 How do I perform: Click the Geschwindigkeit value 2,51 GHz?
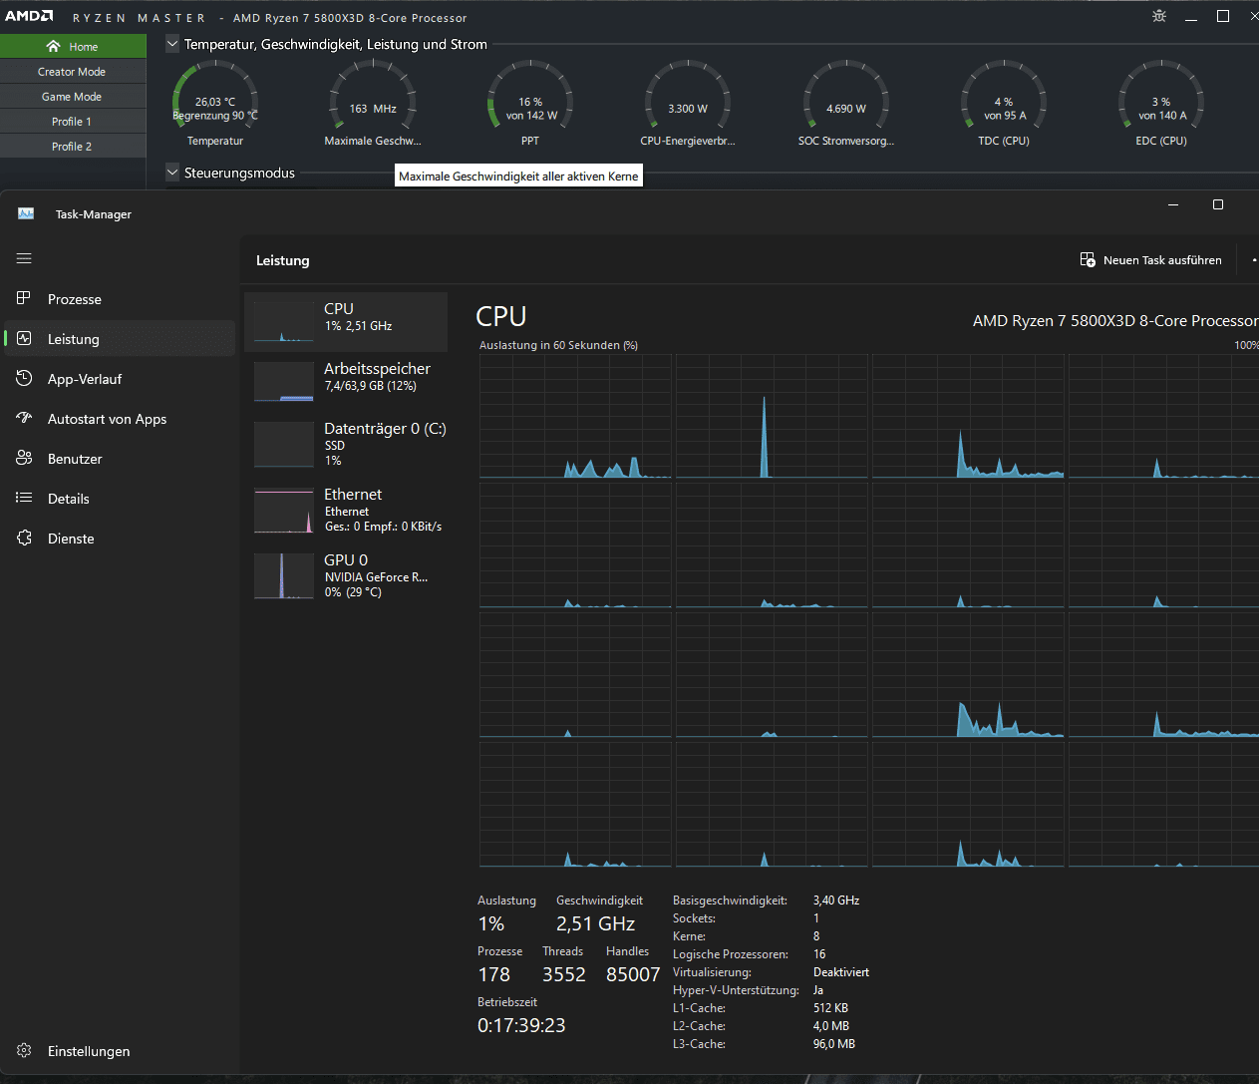coord(595,924)
